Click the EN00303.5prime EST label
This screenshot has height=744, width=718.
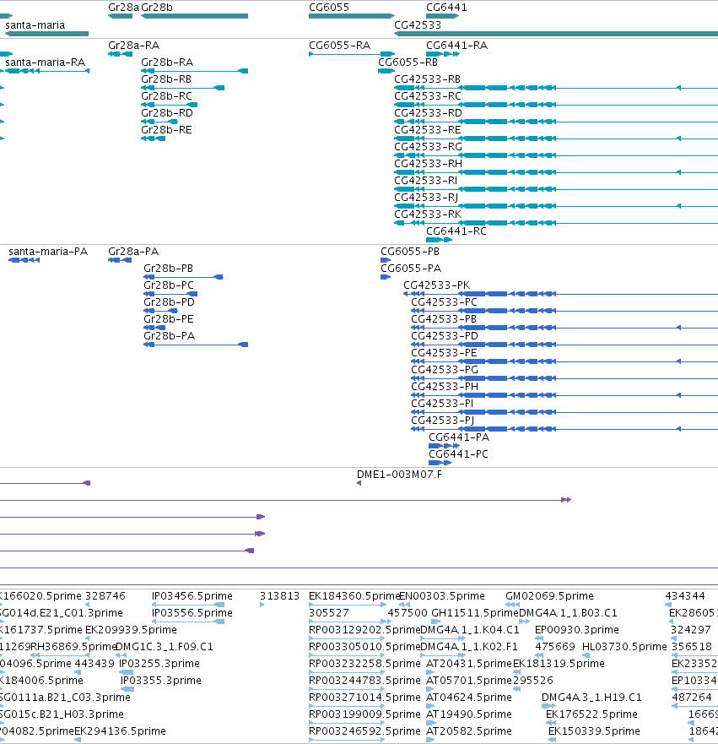coord(442,596)
